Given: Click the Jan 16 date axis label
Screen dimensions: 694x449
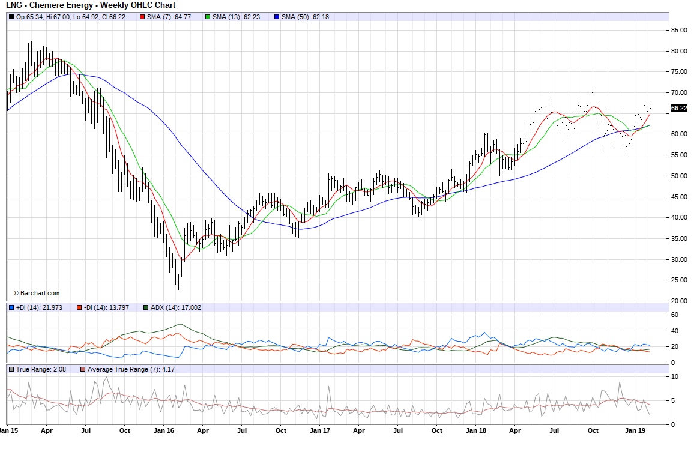Looking at the screenshot, I should (x=164, y=430).
